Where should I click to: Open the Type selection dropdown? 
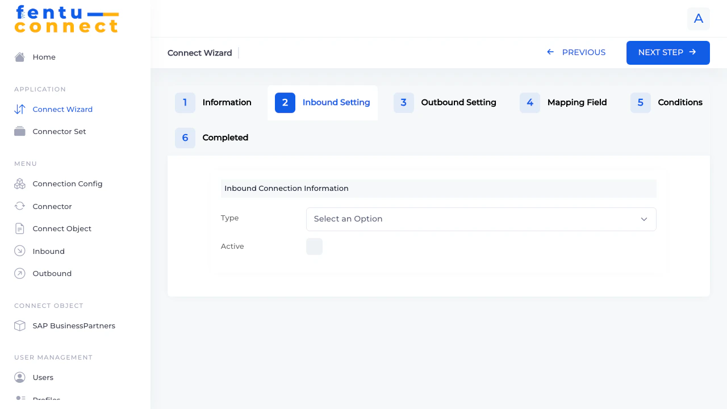pyautogui.click(x=481, y=219)
